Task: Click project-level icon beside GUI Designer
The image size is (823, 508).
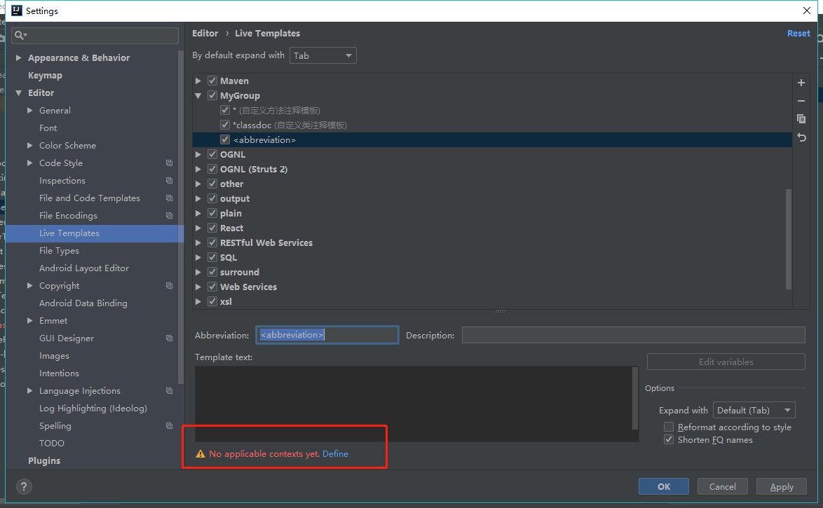Action: [x=169, y=338]
